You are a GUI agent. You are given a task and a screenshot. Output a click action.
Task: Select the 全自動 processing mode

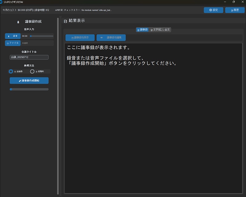tap(11, 71)
